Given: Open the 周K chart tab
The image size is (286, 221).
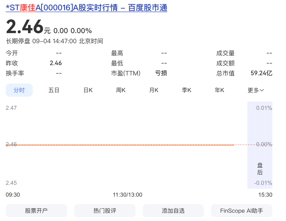Looking at the screenshot, I should click(121, 90).
